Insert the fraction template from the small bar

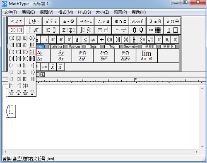point(134,40)
